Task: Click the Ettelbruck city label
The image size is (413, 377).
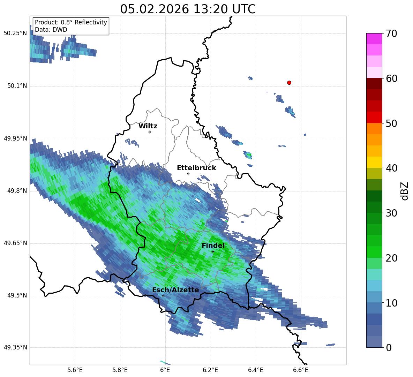Action: pos(196,168)
